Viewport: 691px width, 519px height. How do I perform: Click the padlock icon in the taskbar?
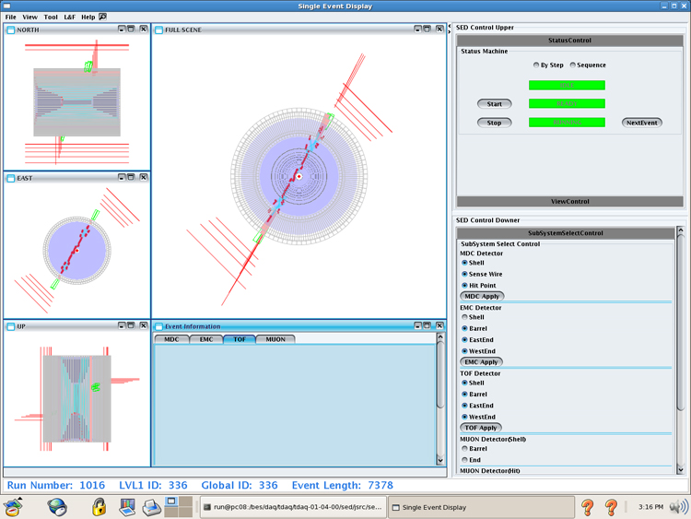coord(99,506)
